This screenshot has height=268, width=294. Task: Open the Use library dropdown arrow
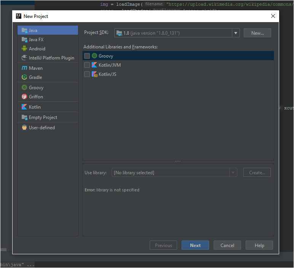tap(233, 172)
